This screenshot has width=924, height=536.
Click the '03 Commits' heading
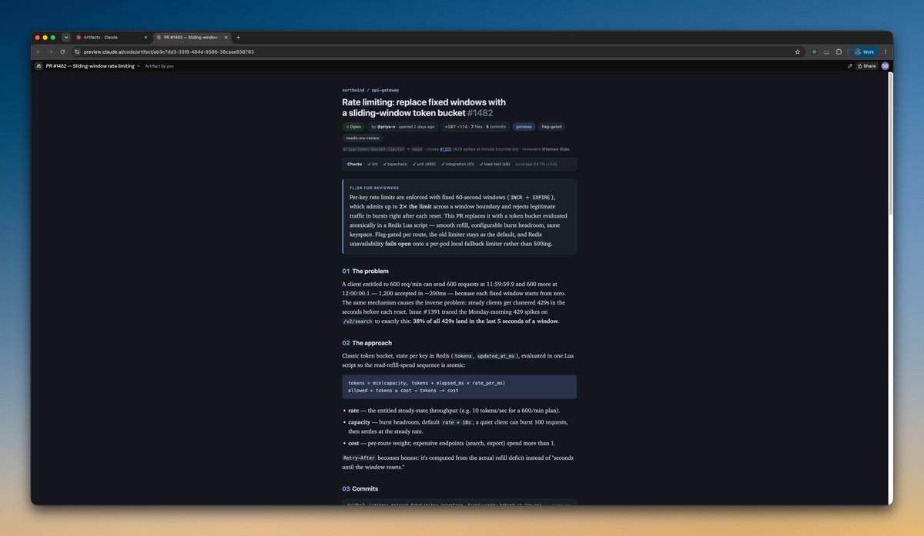coord(360,488)
